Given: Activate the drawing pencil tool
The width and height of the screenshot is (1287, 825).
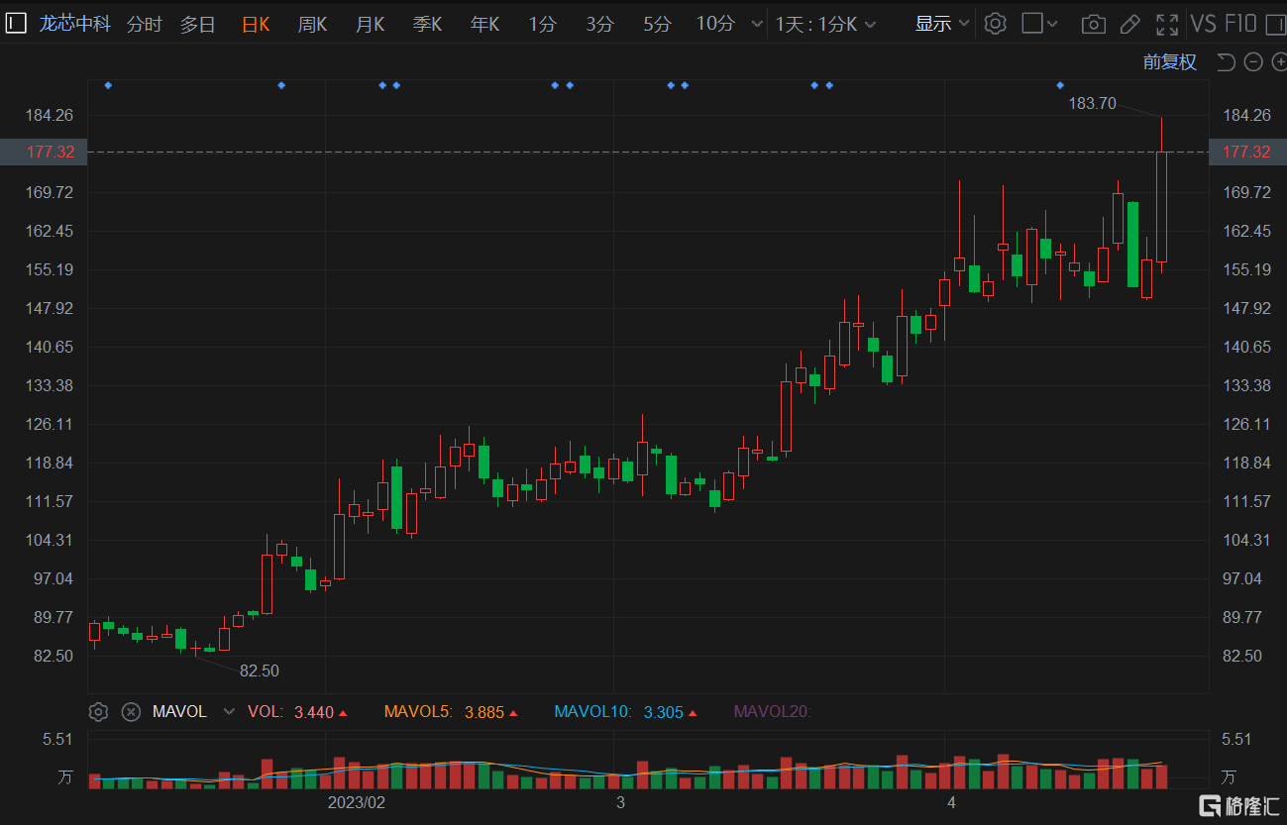Looking at the screenshot, I should click(1130, 24).
